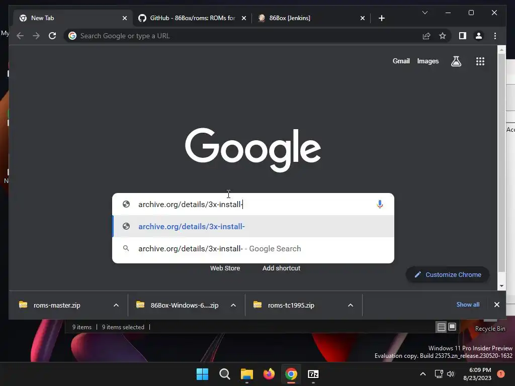
Task: Click the page vertical scrollbar thumb
Action: [501, 163]
